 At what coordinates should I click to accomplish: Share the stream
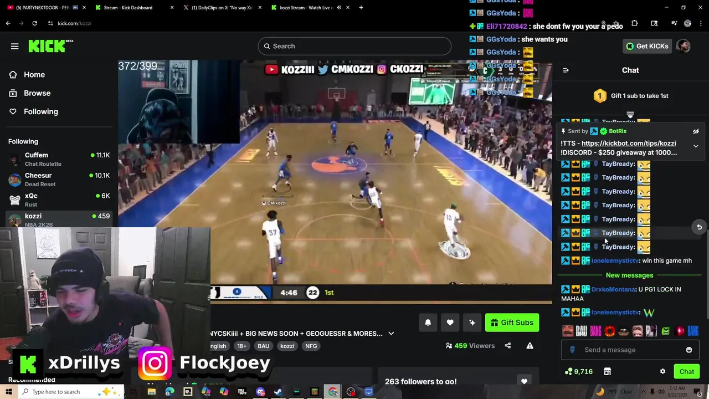507,346
